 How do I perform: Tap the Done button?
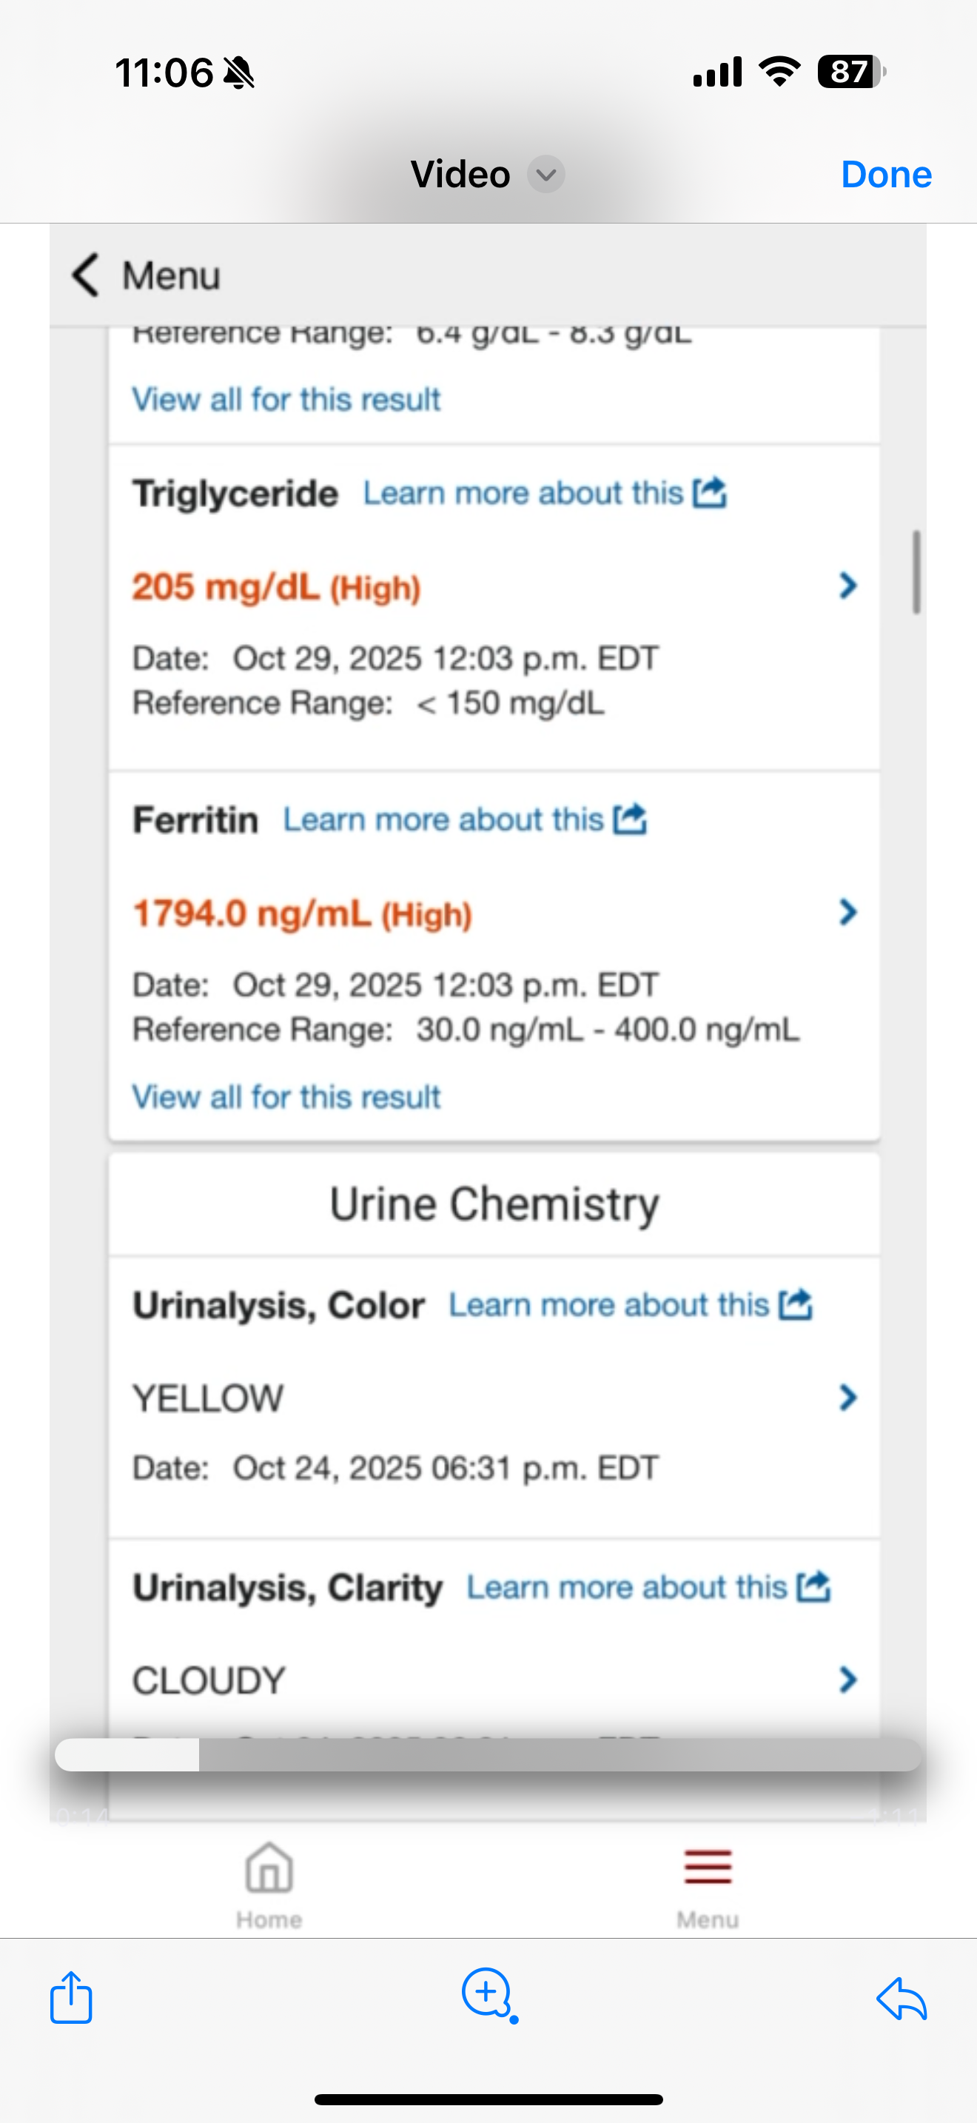[x=885, y=175]
